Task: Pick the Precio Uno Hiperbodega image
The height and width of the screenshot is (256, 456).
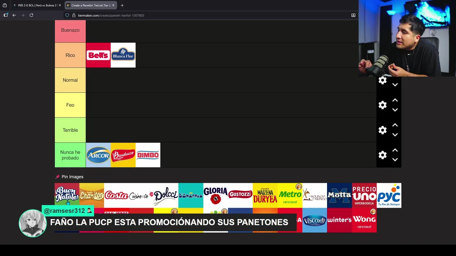Action: [364, 195]
